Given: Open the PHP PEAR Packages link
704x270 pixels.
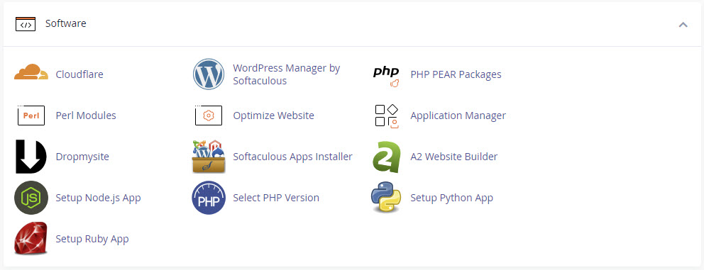Looking at the screenshot, I should 456,74.
